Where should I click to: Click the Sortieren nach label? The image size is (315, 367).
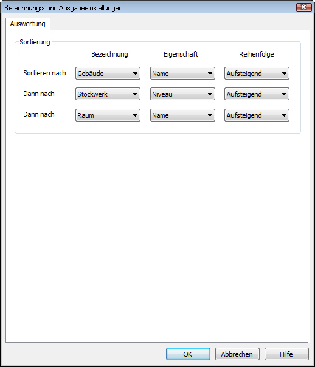click(44, 73)
